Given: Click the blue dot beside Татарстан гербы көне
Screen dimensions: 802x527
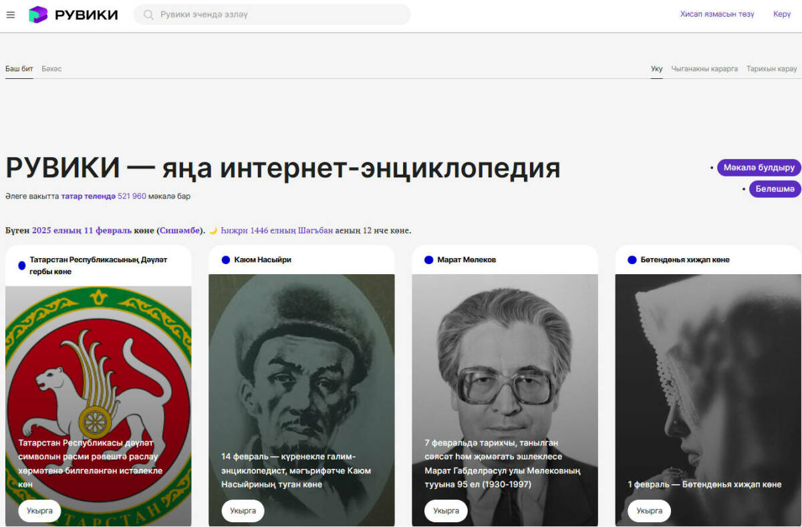Looking at the screenshot, I should click(x=22, y=266).
